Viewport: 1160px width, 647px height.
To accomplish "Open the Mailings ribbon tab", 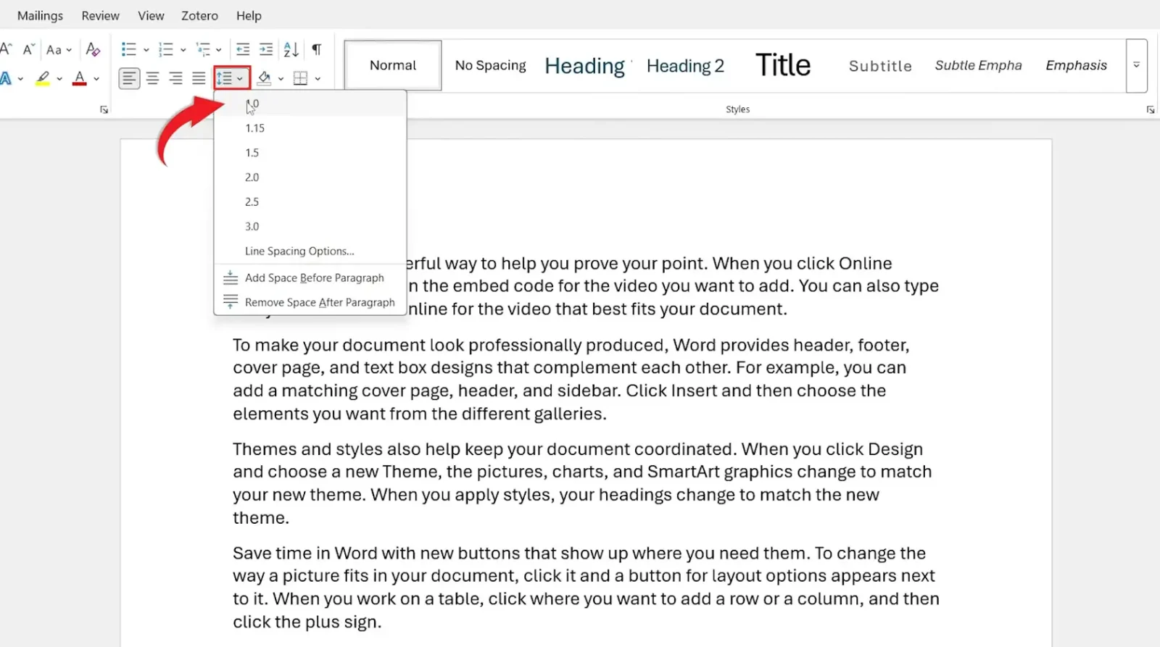I will click(x=40, y=15).
